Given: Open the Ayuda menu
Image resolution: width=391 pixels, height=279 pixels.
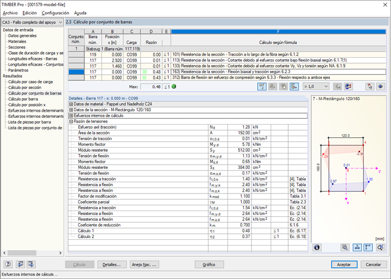Looking at the screenshot, I should click(80, 13).
